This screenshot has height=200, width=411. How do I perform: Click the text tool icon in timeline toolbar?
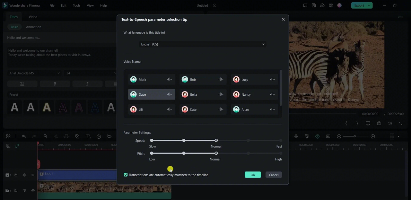pos(88,136)
